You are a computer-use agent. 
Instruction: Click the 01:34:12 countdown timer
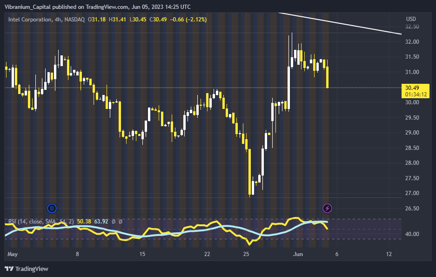pos(416,95)
